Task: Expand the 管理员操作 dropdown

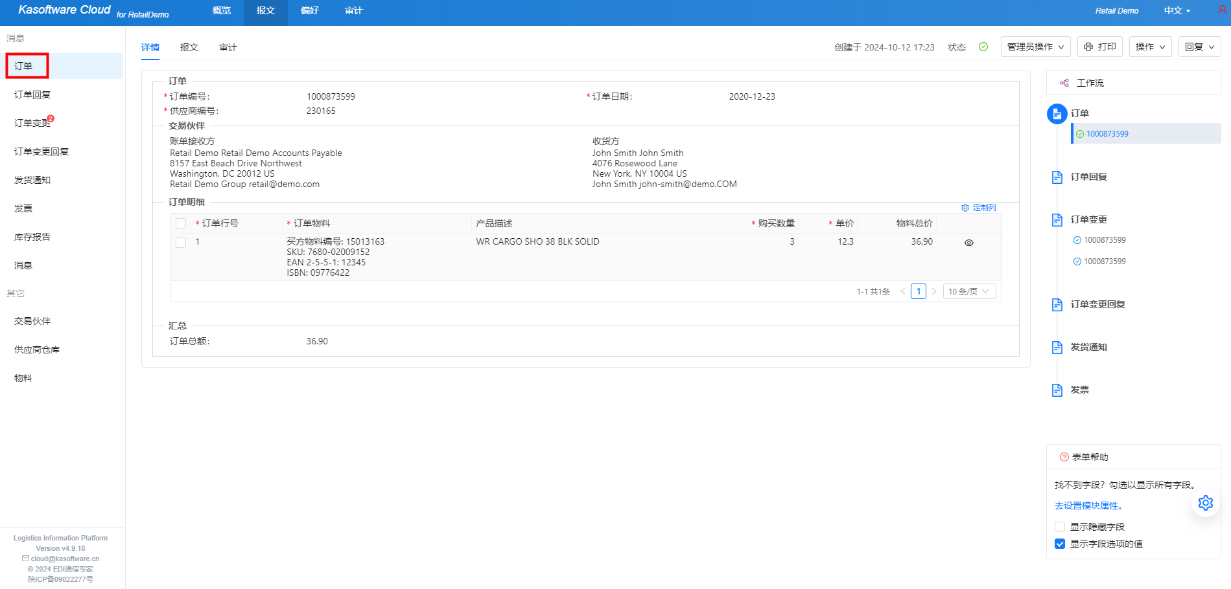Action: (1035, 47)
